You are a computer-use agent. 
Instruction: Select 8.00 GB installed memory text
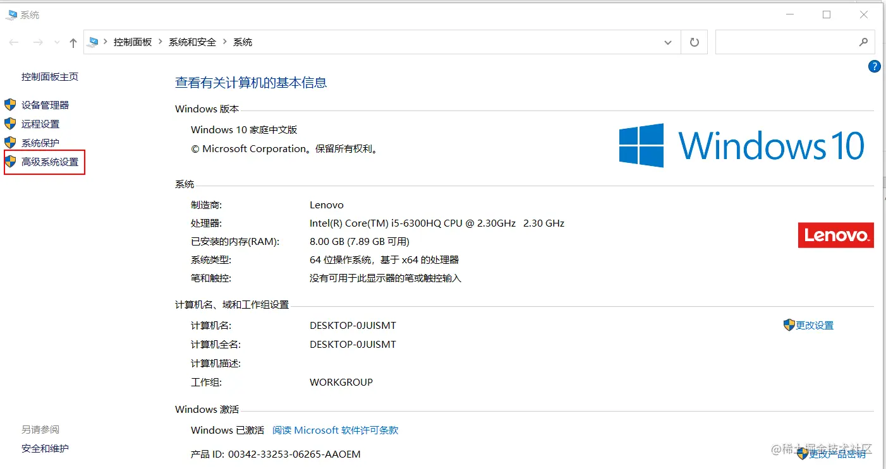[360, 242]
